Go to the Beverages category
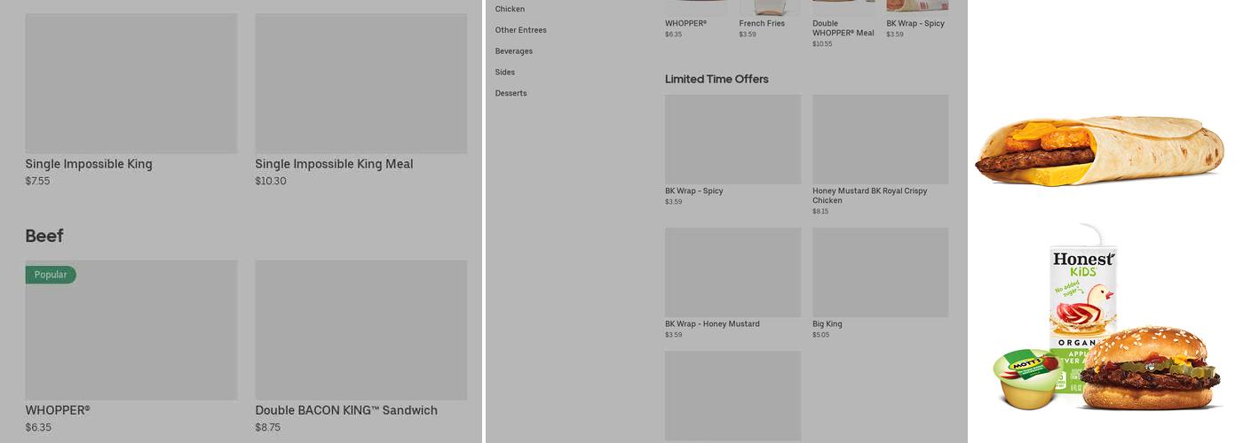 coord(514,51)
